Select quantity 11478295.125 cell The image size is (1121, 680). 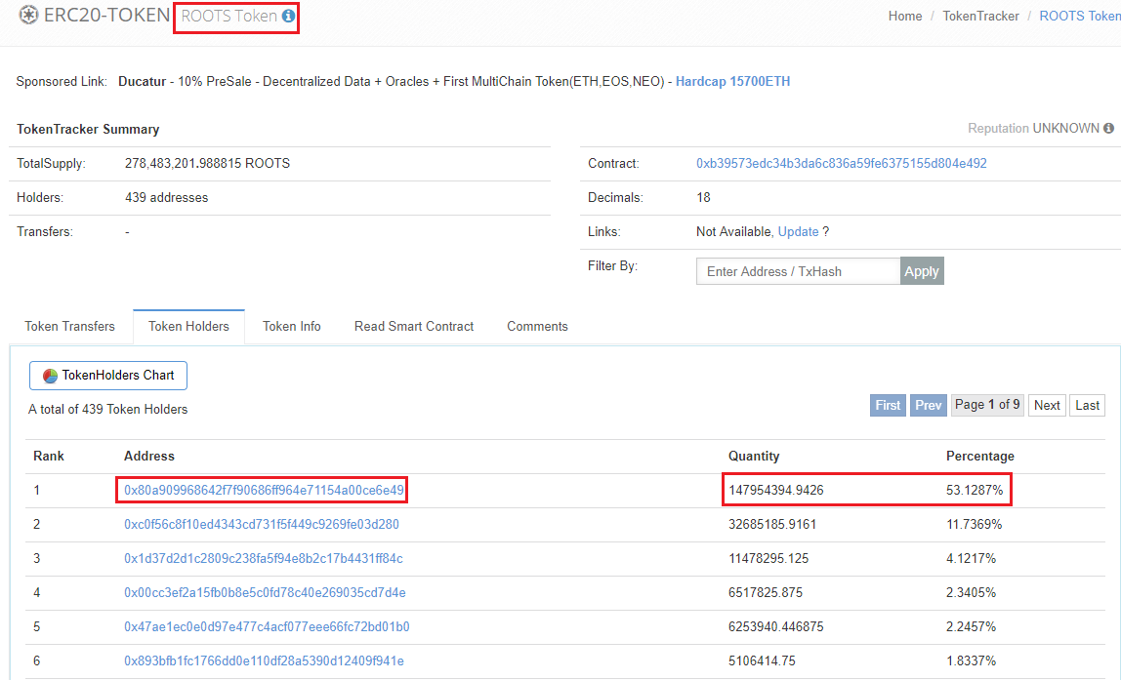[768, 559]
